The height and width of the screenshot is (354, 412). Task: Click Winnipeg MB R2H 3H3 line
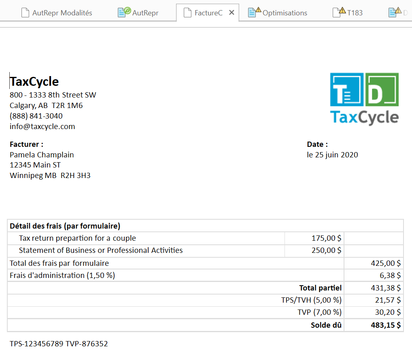(50, 176)
